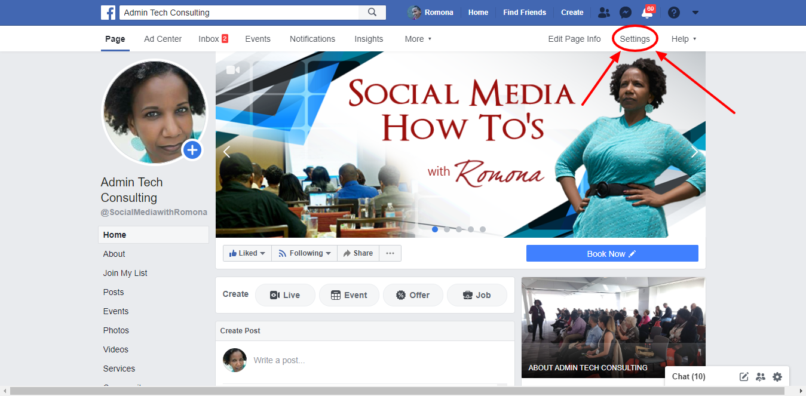Open the Inbox tab

(x=213, y=39)
